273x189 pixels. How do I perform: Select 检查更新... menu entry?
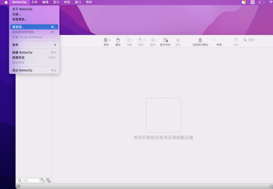coord(34,19)
